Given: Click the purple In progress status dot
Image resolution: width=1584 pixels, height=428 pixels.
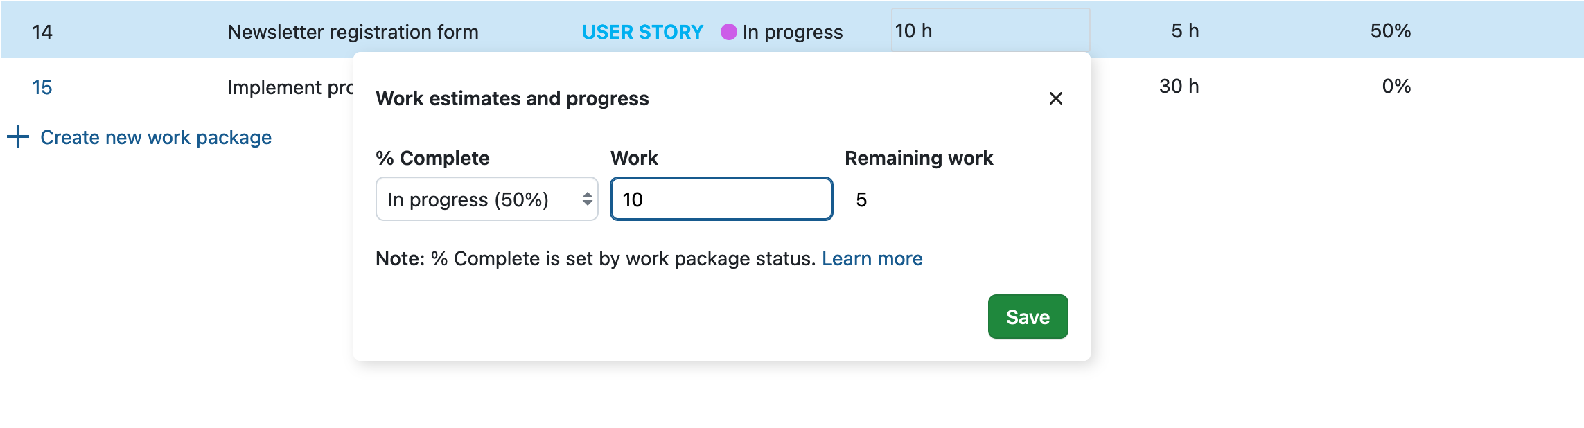Looking at the screenshot, I should click(728, 32).
